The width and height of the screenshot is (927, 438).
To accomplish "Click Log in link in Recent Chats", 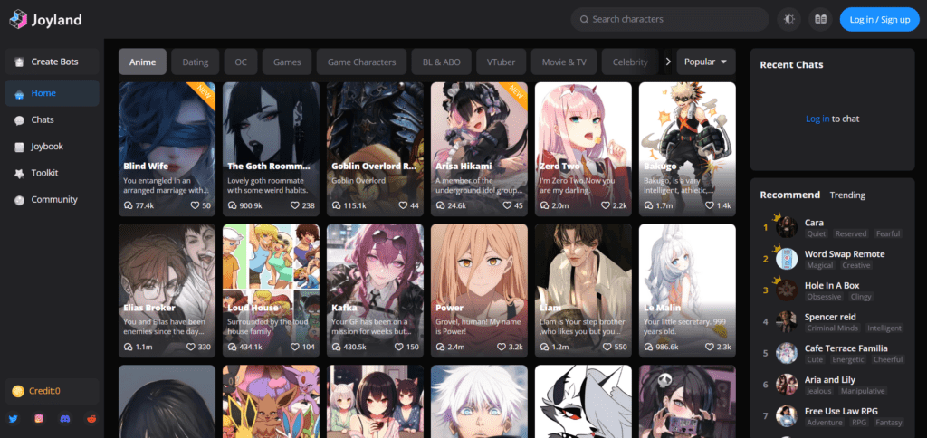I will click(817, 119).
